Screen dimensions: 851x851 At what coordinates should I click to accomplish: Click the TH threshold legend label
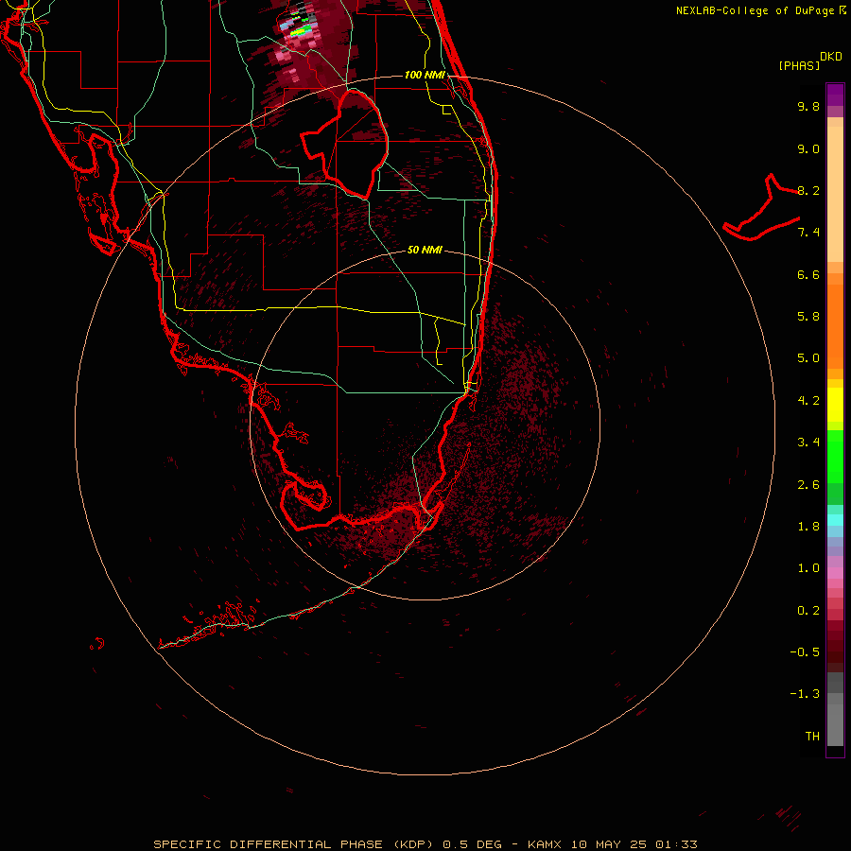pyautogui.click(x=812, y=737)
